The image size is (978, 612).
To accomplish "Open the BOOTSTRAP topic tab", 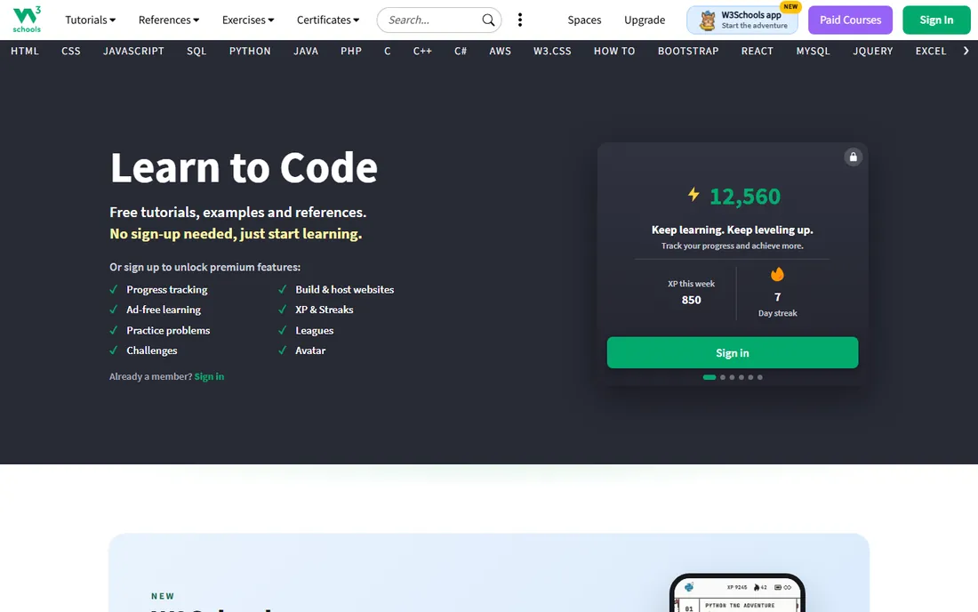I will pos(688,52).
